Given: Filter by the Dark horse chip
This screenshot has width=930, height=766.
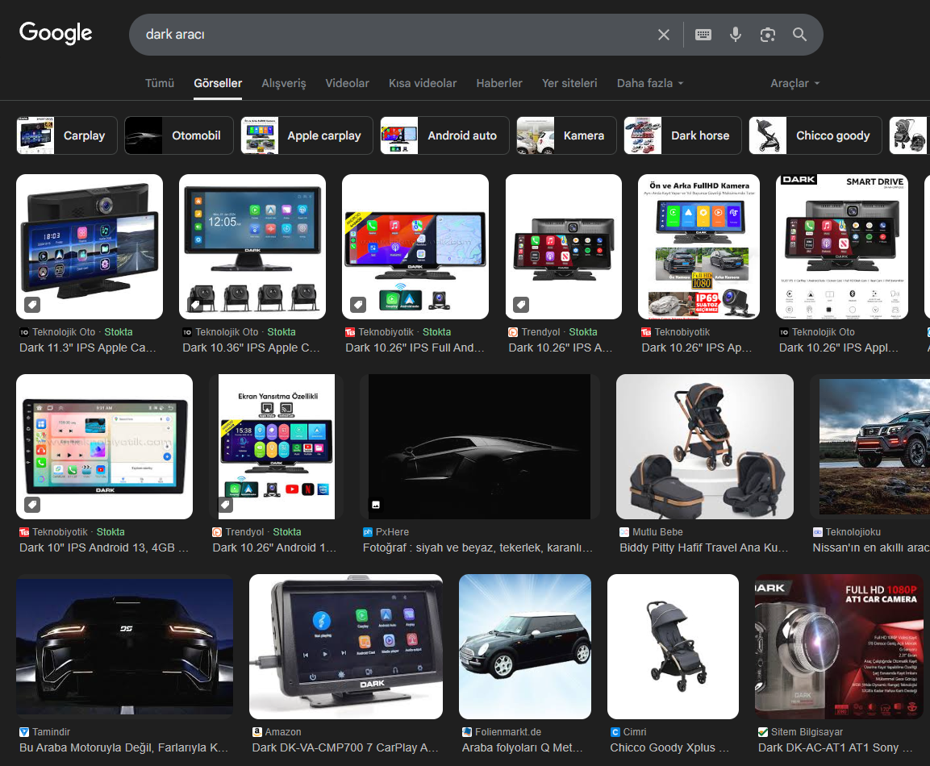Looking at the screenshot, I should (682, 135).
